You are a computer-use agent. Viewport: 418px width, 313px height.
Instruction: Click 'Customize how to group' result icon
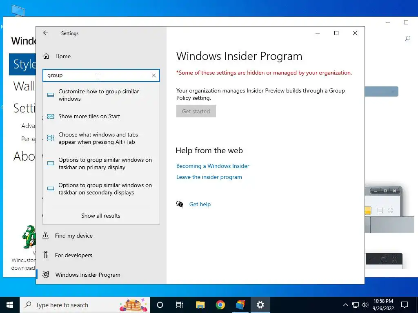[x=51, y=95]
